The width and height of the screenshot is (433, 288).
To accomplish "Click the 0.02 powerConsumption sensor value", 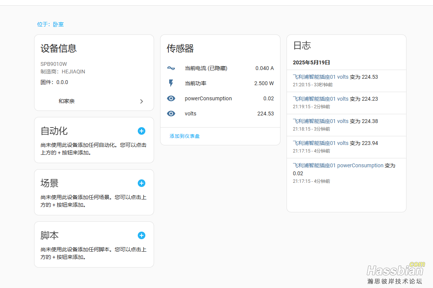I will (268, 98).
